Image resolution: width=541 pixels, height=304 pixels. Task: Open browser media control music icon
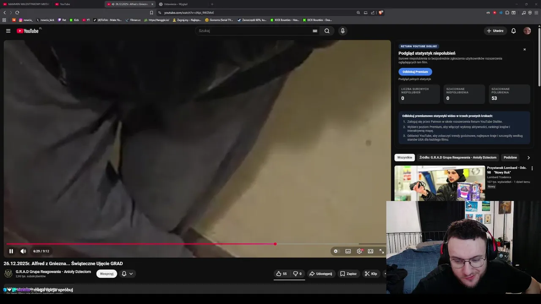click(524, 13)
